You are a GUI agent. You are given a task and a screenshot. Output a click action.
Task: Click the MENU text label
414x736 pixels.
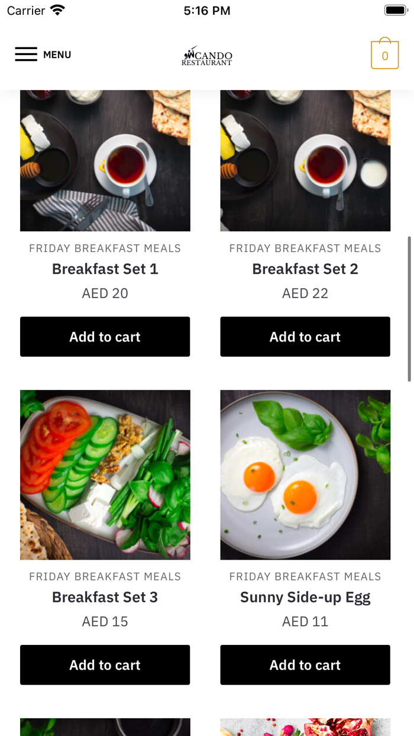57,54
